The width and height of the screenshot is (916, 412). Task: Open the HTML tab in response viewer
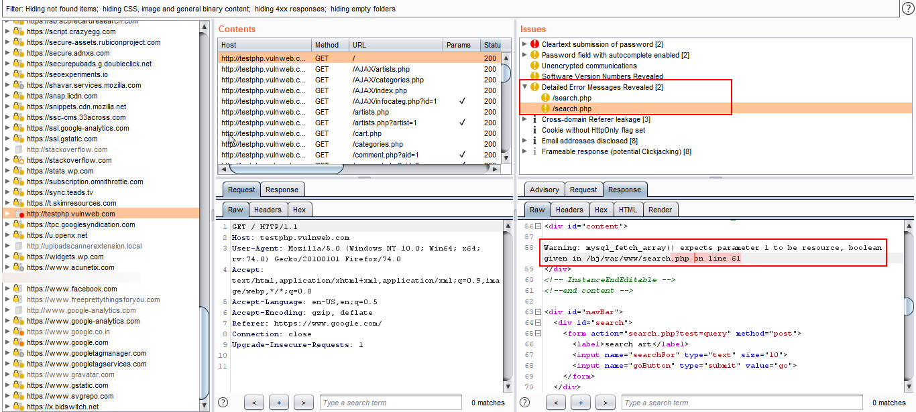point(628,210)
